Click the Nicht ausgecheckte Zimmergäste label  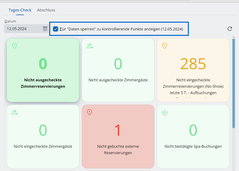[118, 80]
